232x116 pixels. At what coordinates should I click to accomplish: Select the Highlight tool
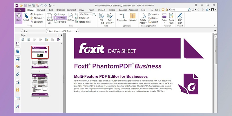133,17
